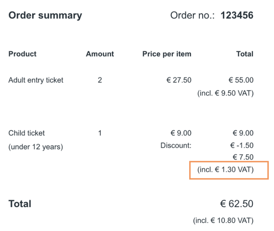Click the Order summary heading

45,16
